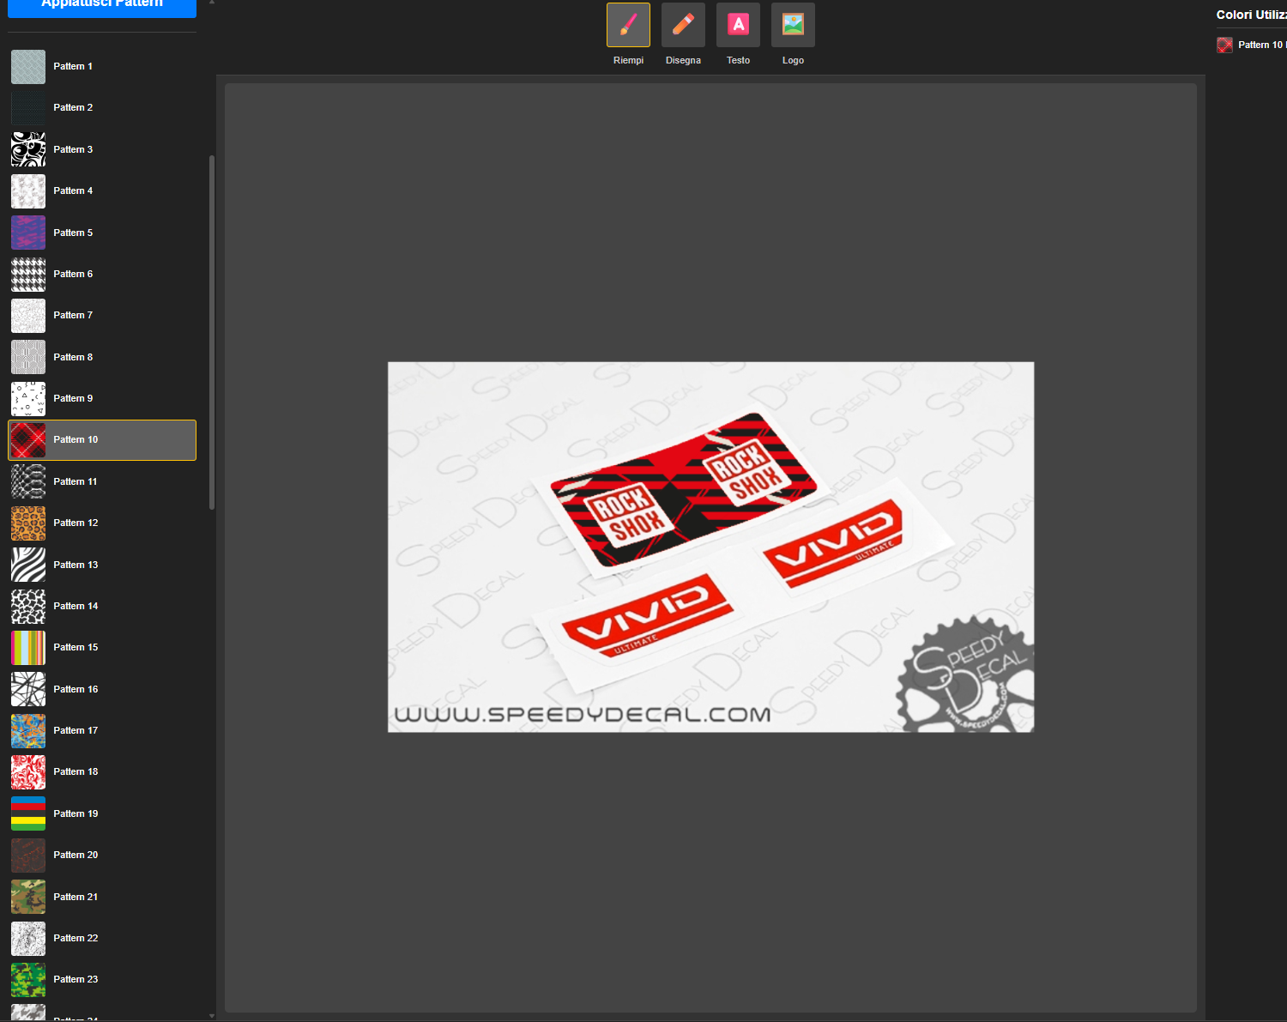The width and height of the screenshot is (1287, 1022).
Task: Click the "Pattern 23" label
Action: click(x=76, y=979)
